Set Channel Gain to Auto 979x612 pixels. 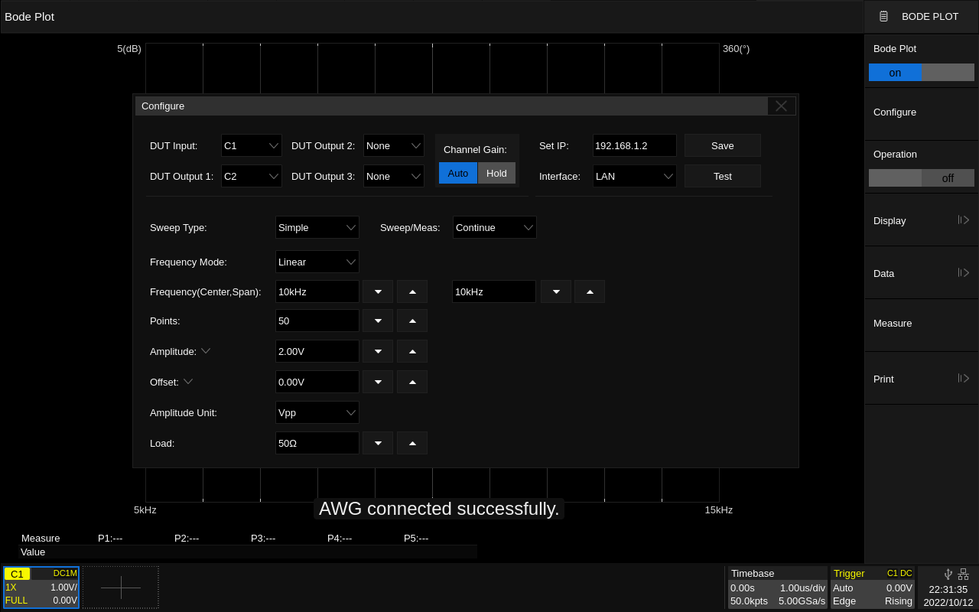click(458, 173)
